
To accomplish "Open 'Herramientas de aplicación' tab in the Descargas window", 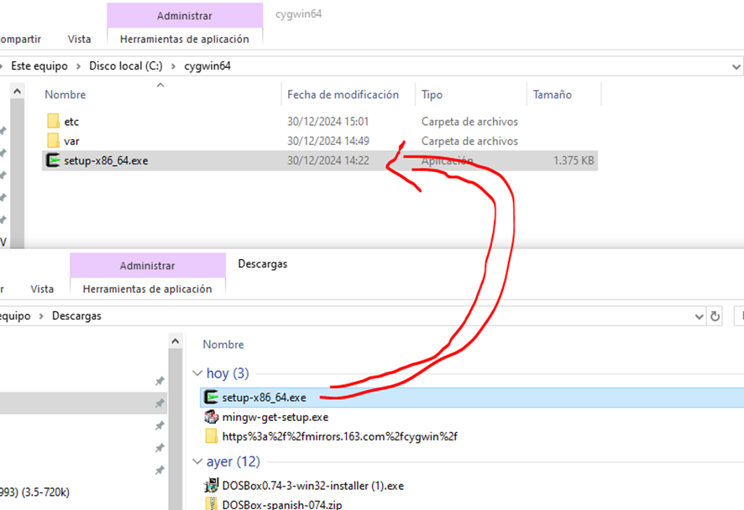I will [147, 289].
